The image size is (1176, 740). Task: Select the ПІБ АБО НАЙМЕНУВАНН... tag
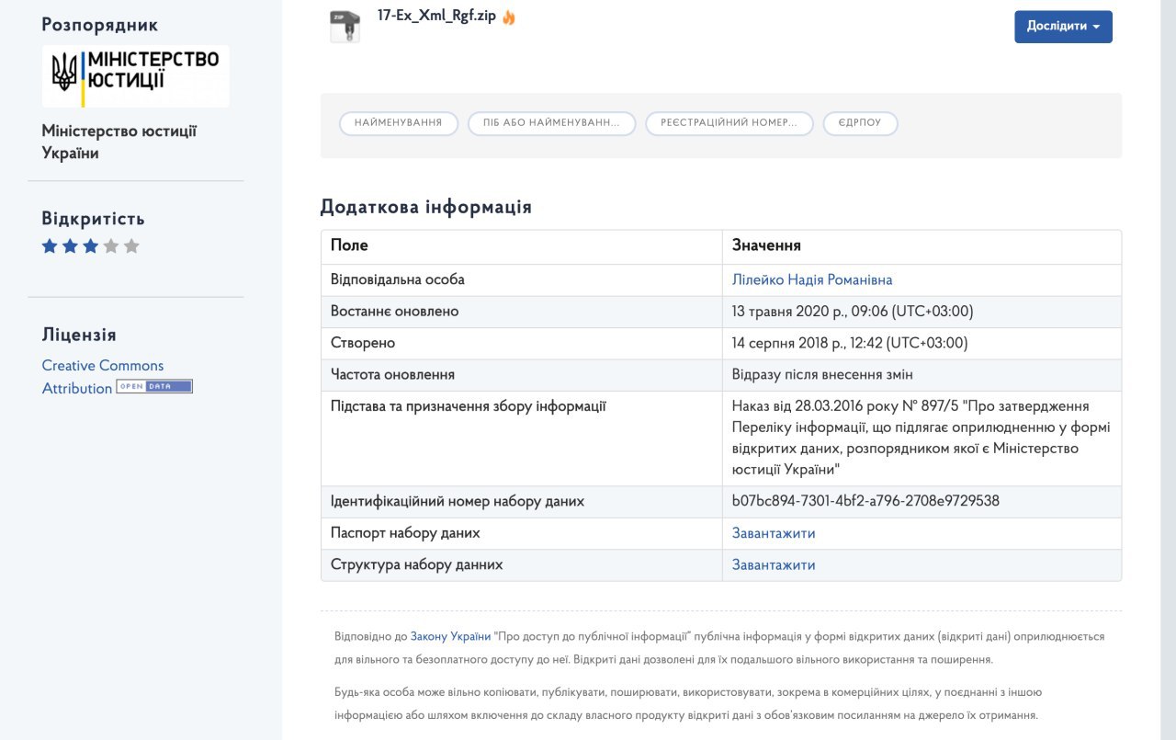click(552, 123)
